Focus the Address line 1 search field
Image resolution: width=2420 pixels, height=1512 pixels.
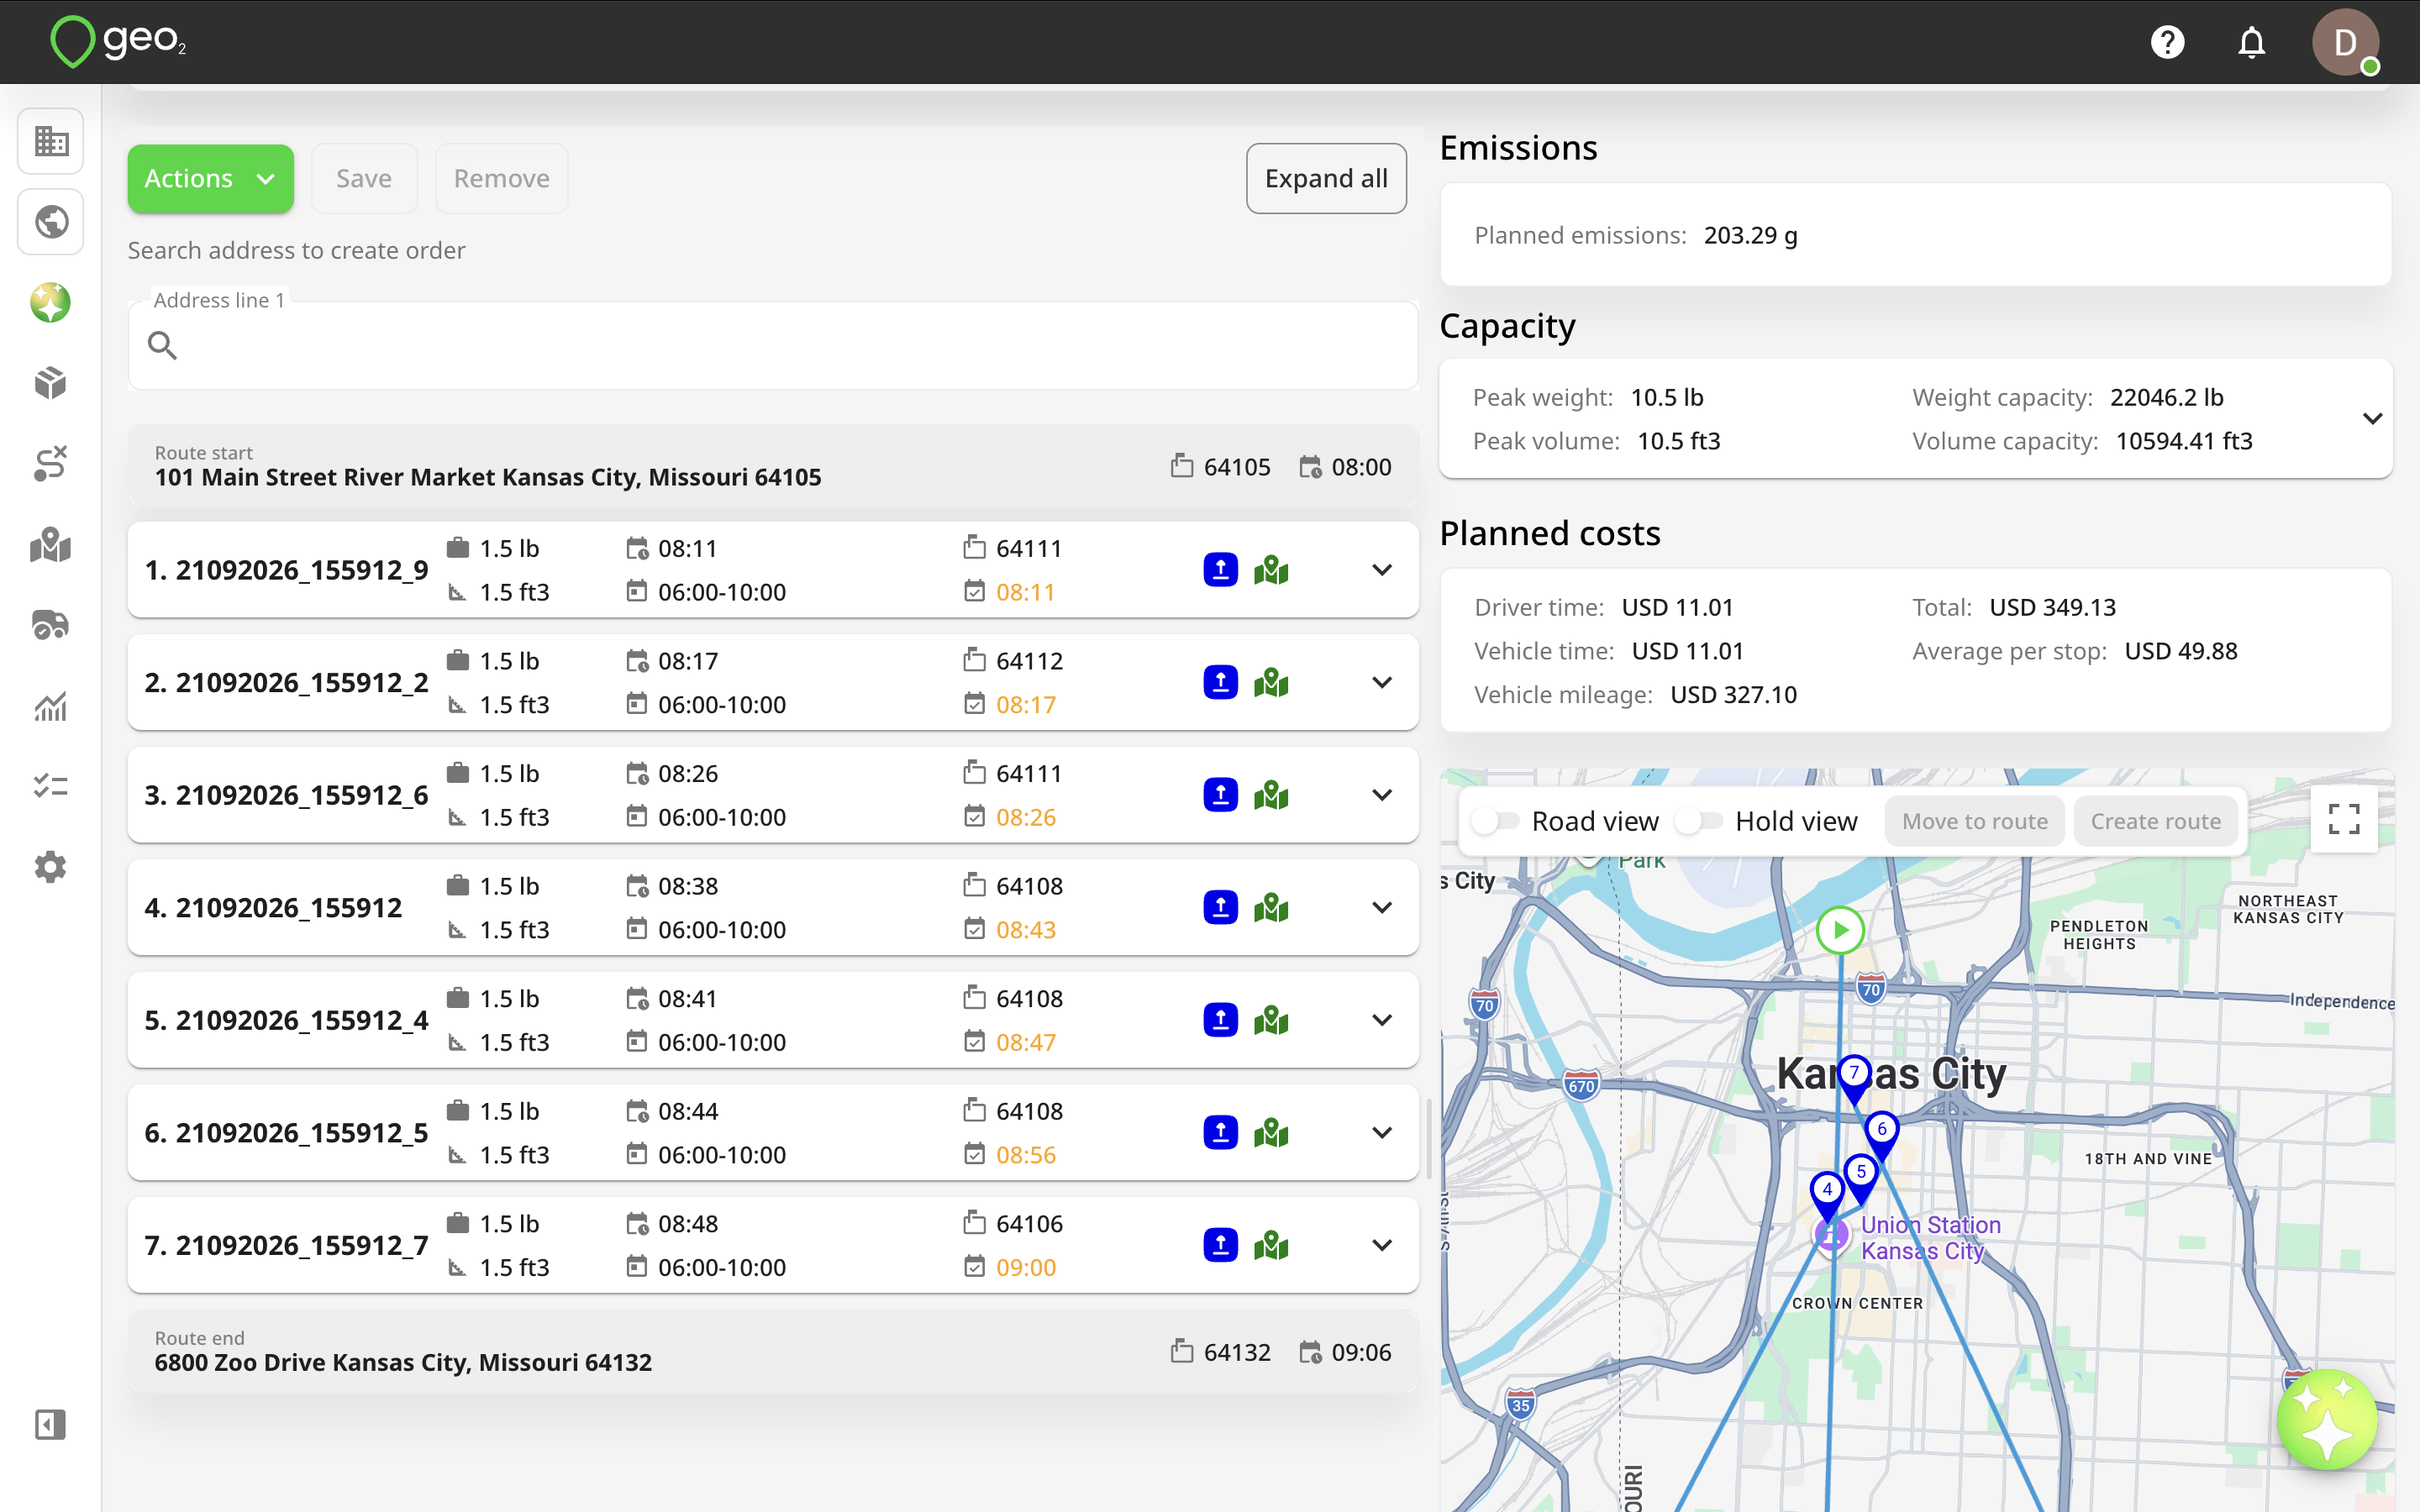click(x=773, y=345)
